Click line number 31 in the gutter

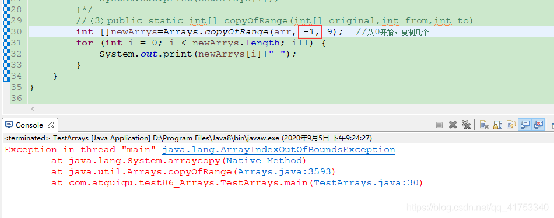(16, 43)
